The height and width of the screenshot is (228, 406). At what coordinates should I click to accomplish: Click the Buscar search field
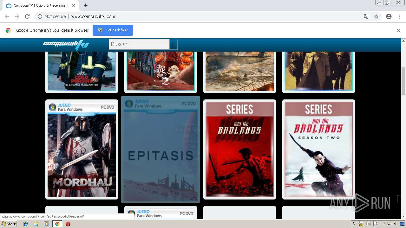coord(139,44)
